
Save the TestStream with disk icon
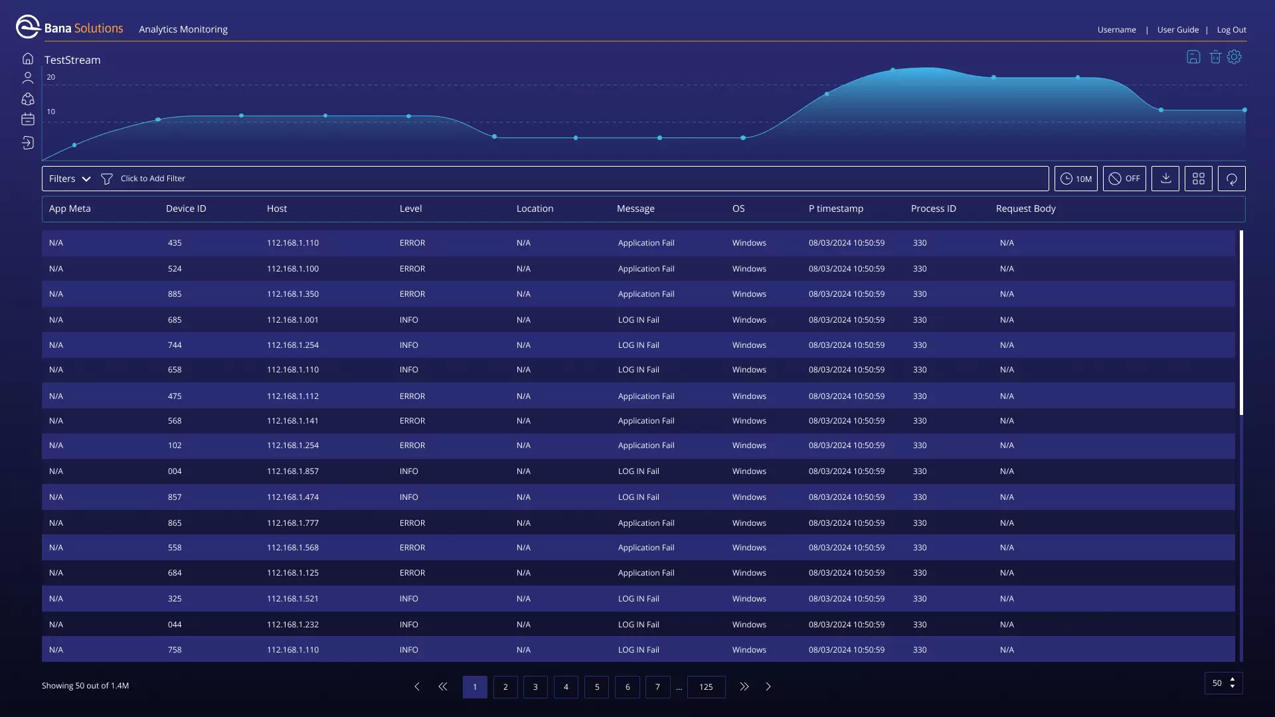(x=1193, y=57)
